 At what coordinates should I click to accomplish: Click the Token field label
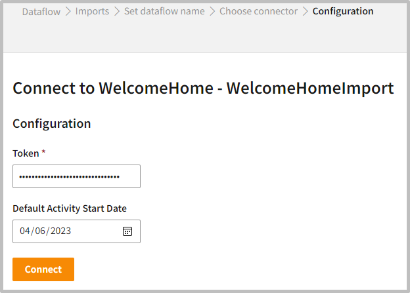(26, 153)
